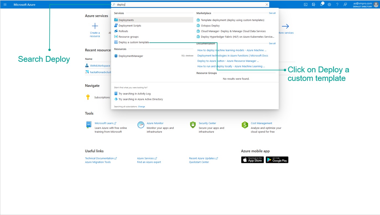
Task: Open Azure Migration Tools link
Action: 98,162
